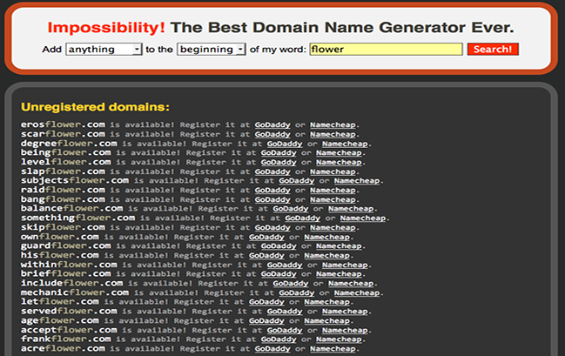The height and width of the screenshot is (356, 565).
Task: Open Namecheap link for slapflower.com
Action: [333, 171]
